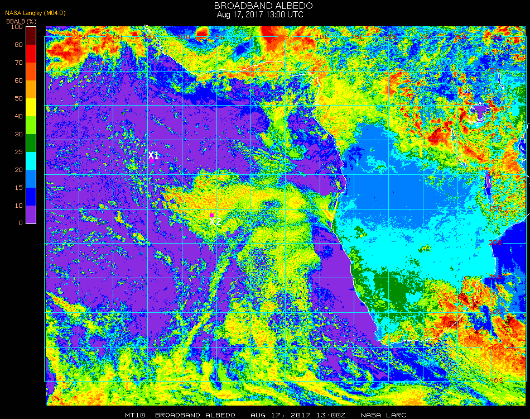Click the 10E longitude label

(322, 37)
